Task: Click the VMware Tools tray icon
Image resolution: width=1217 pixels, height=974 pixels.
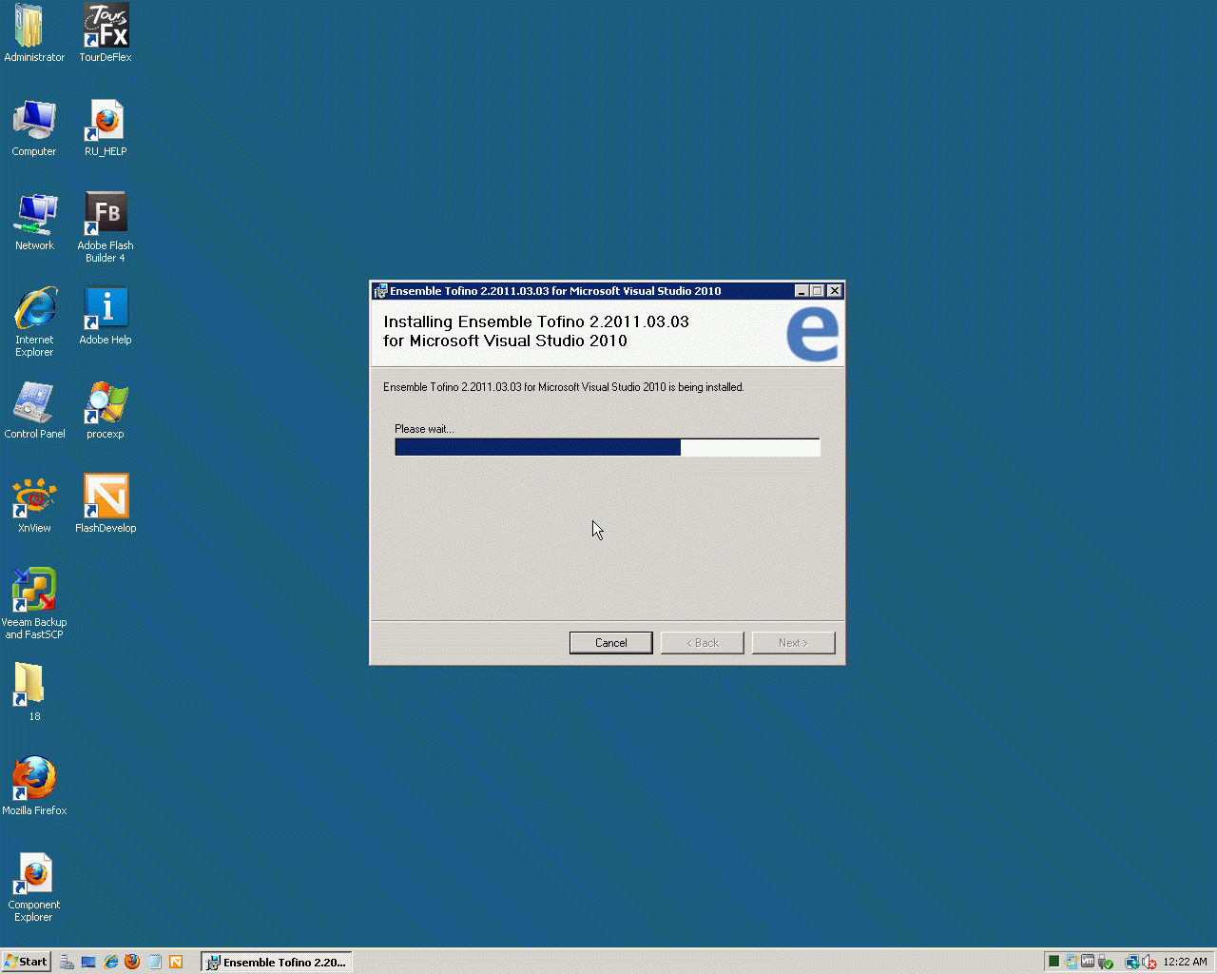Action: pos(1088,962)
